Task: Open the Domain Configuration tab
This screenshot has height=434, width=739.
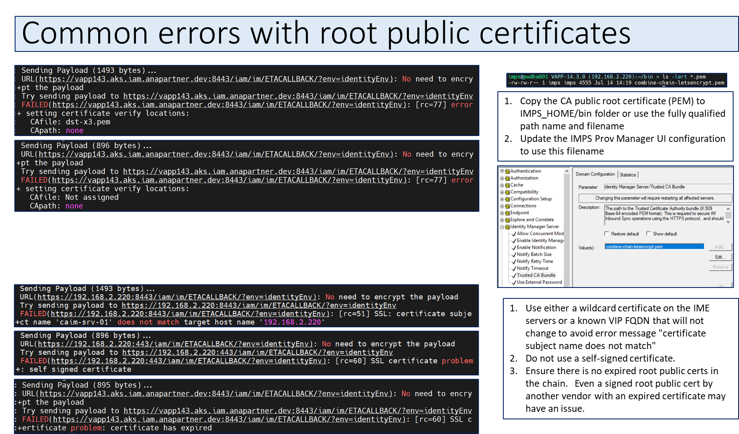Action: pyautogui.click(x=595, y=174)
